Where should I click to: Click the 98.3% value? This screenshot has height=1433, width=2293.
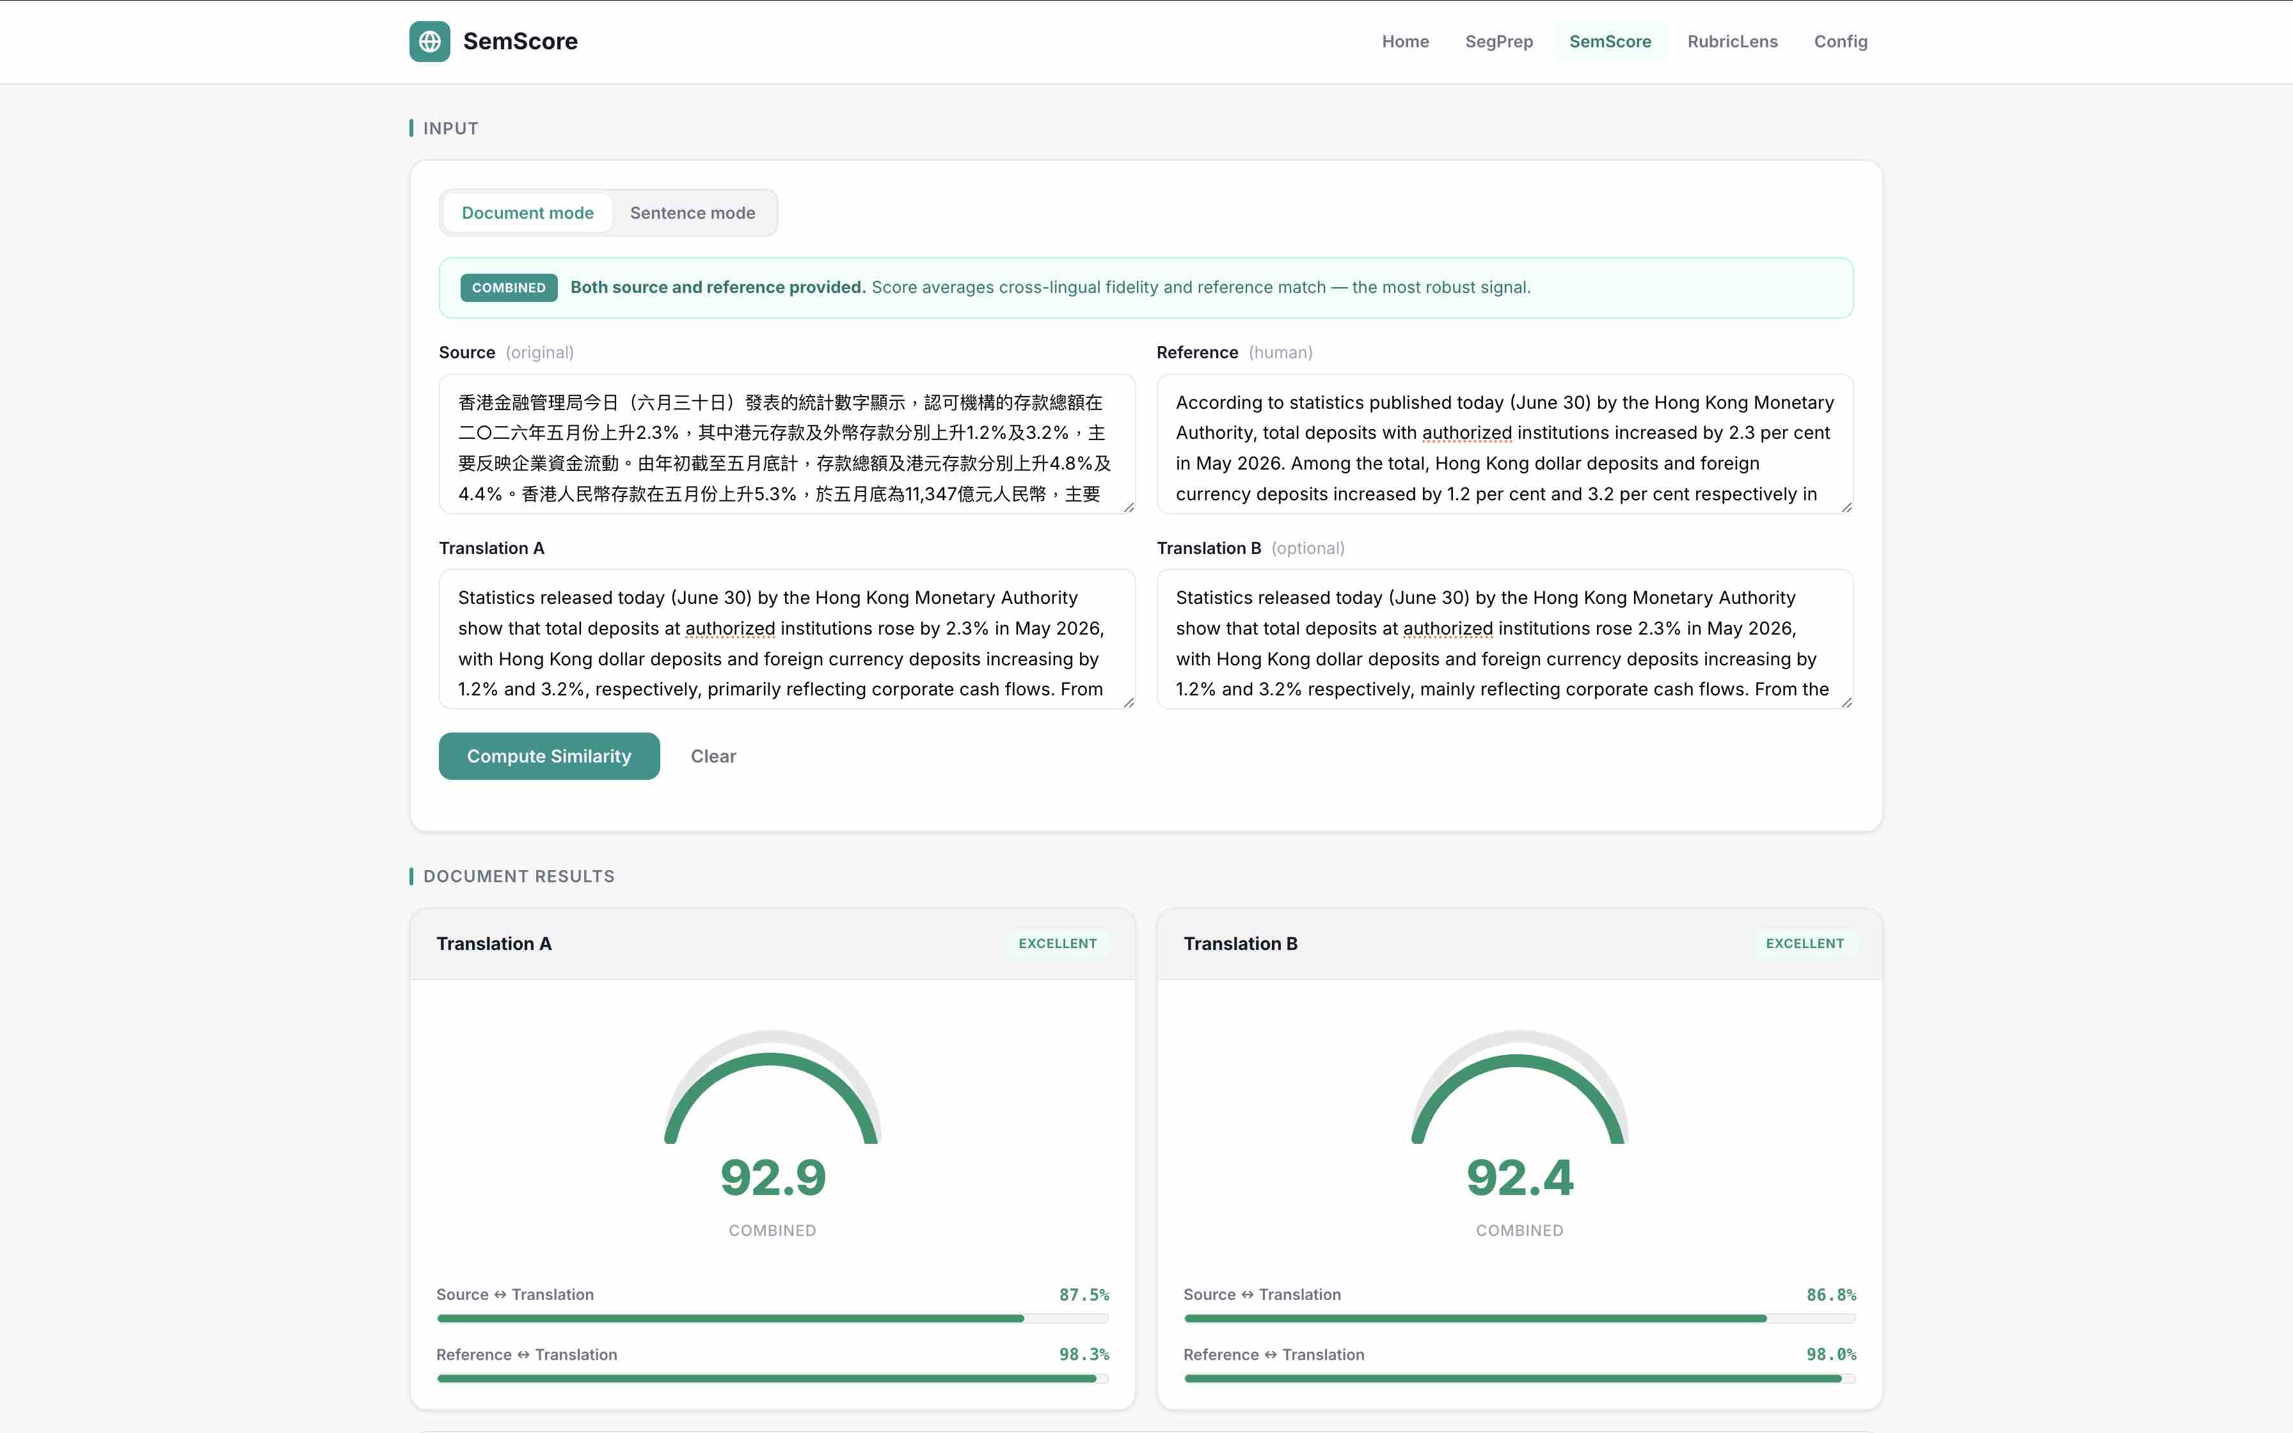[x=1084, y=1354]
